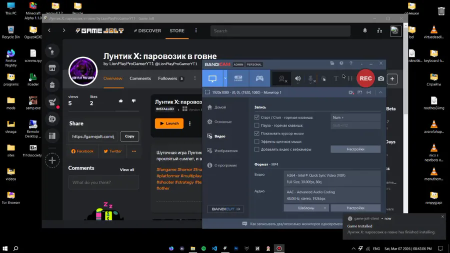
Task: Enable Добавлять видео с вебкамеры checkbox
Action: click(x=256, y=149)
